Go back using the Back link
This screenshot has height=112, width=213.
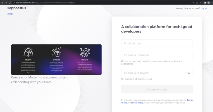(10, 14)
